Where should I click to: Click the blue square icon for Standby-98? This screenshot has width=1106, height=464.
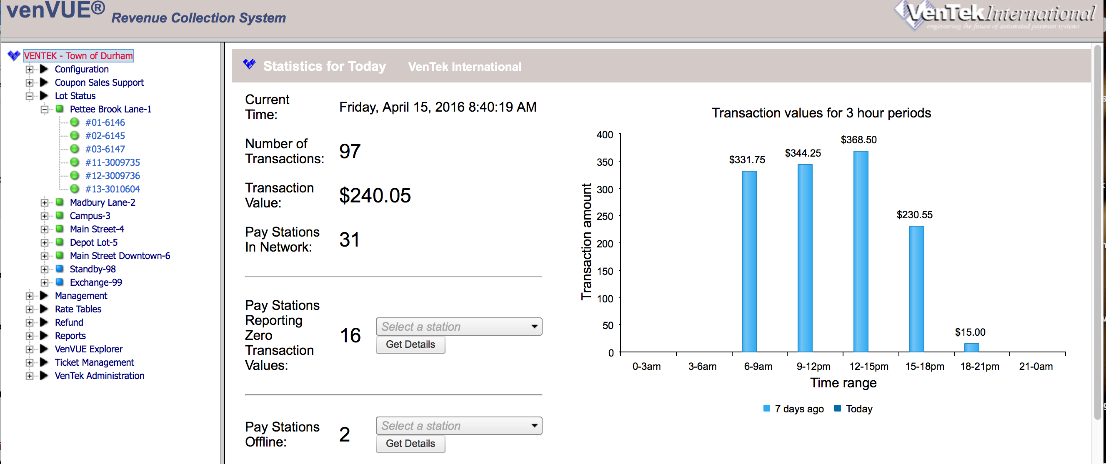(x=60, y=268)
